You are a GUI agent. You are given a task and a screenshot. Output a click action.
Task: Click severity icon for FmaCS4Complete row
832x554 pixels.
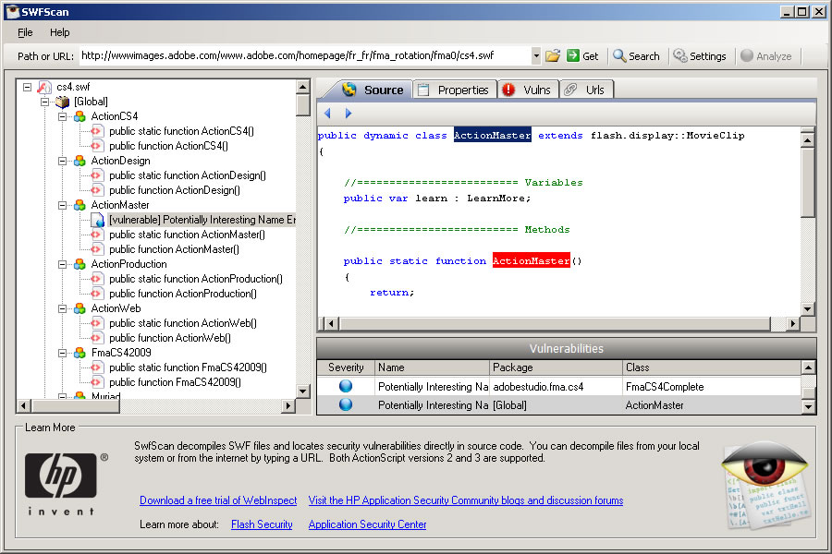coord(346,387)
